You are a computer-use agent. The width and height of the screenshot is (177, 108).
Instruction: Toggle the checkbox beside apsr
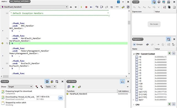tap(137, 100)
